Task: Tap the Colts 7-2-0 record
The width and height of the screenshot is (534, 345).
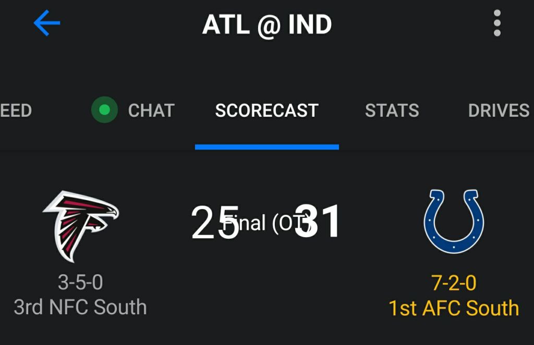Action: tap(454, 282)
